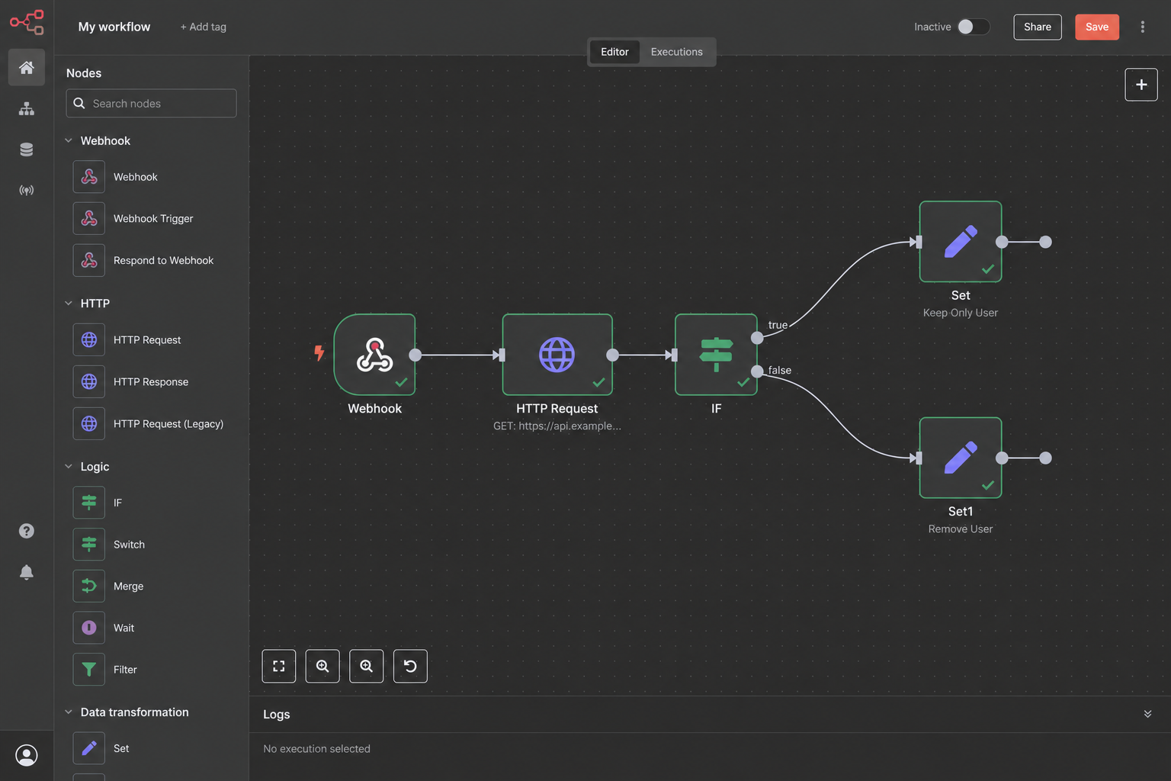The height and width of the screenshot is (781, 1171).
Task: Click the red lightning trigger icon
Action: pos(319,352)
